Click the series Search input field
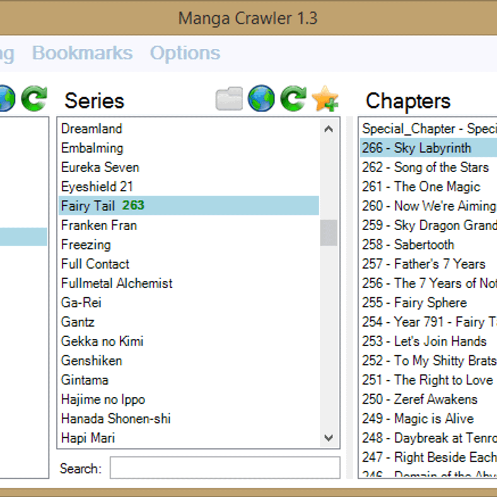Screen dimensions: 497x497 (225, 468)
